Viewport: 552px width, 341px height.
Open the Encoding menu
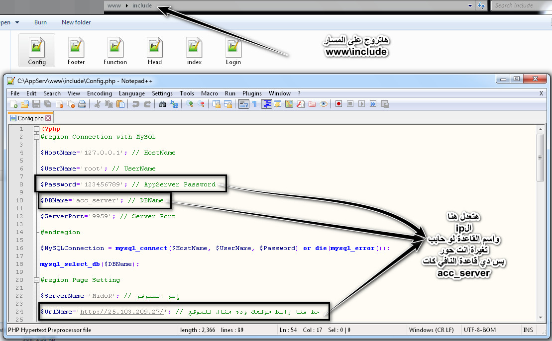coord(100,93)
